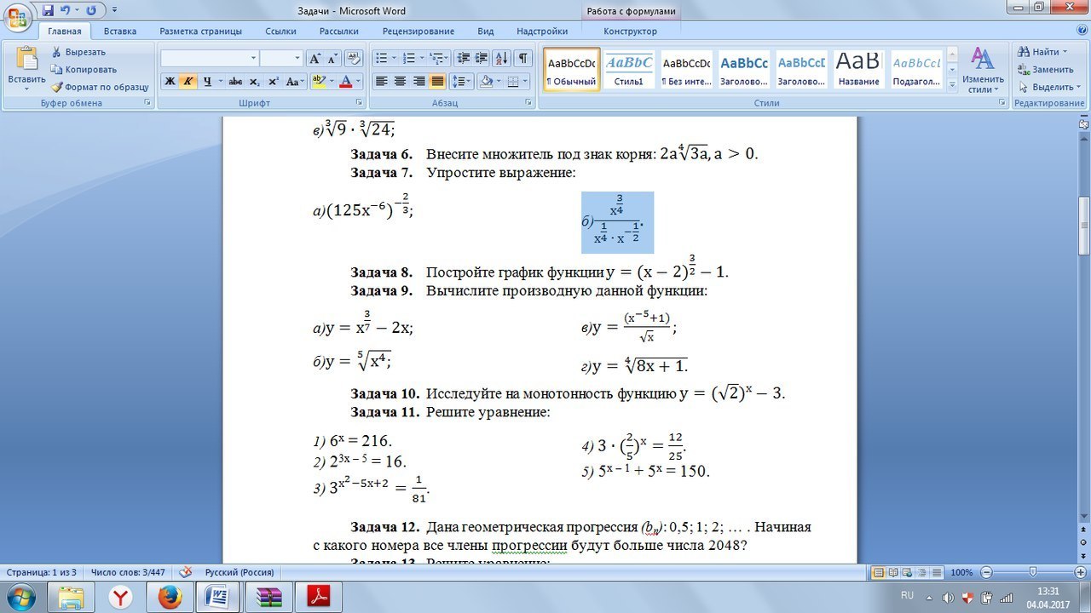Toggle italic К formatting
The width and height of the screenshot is (1091, 613).
coord(188,82)
